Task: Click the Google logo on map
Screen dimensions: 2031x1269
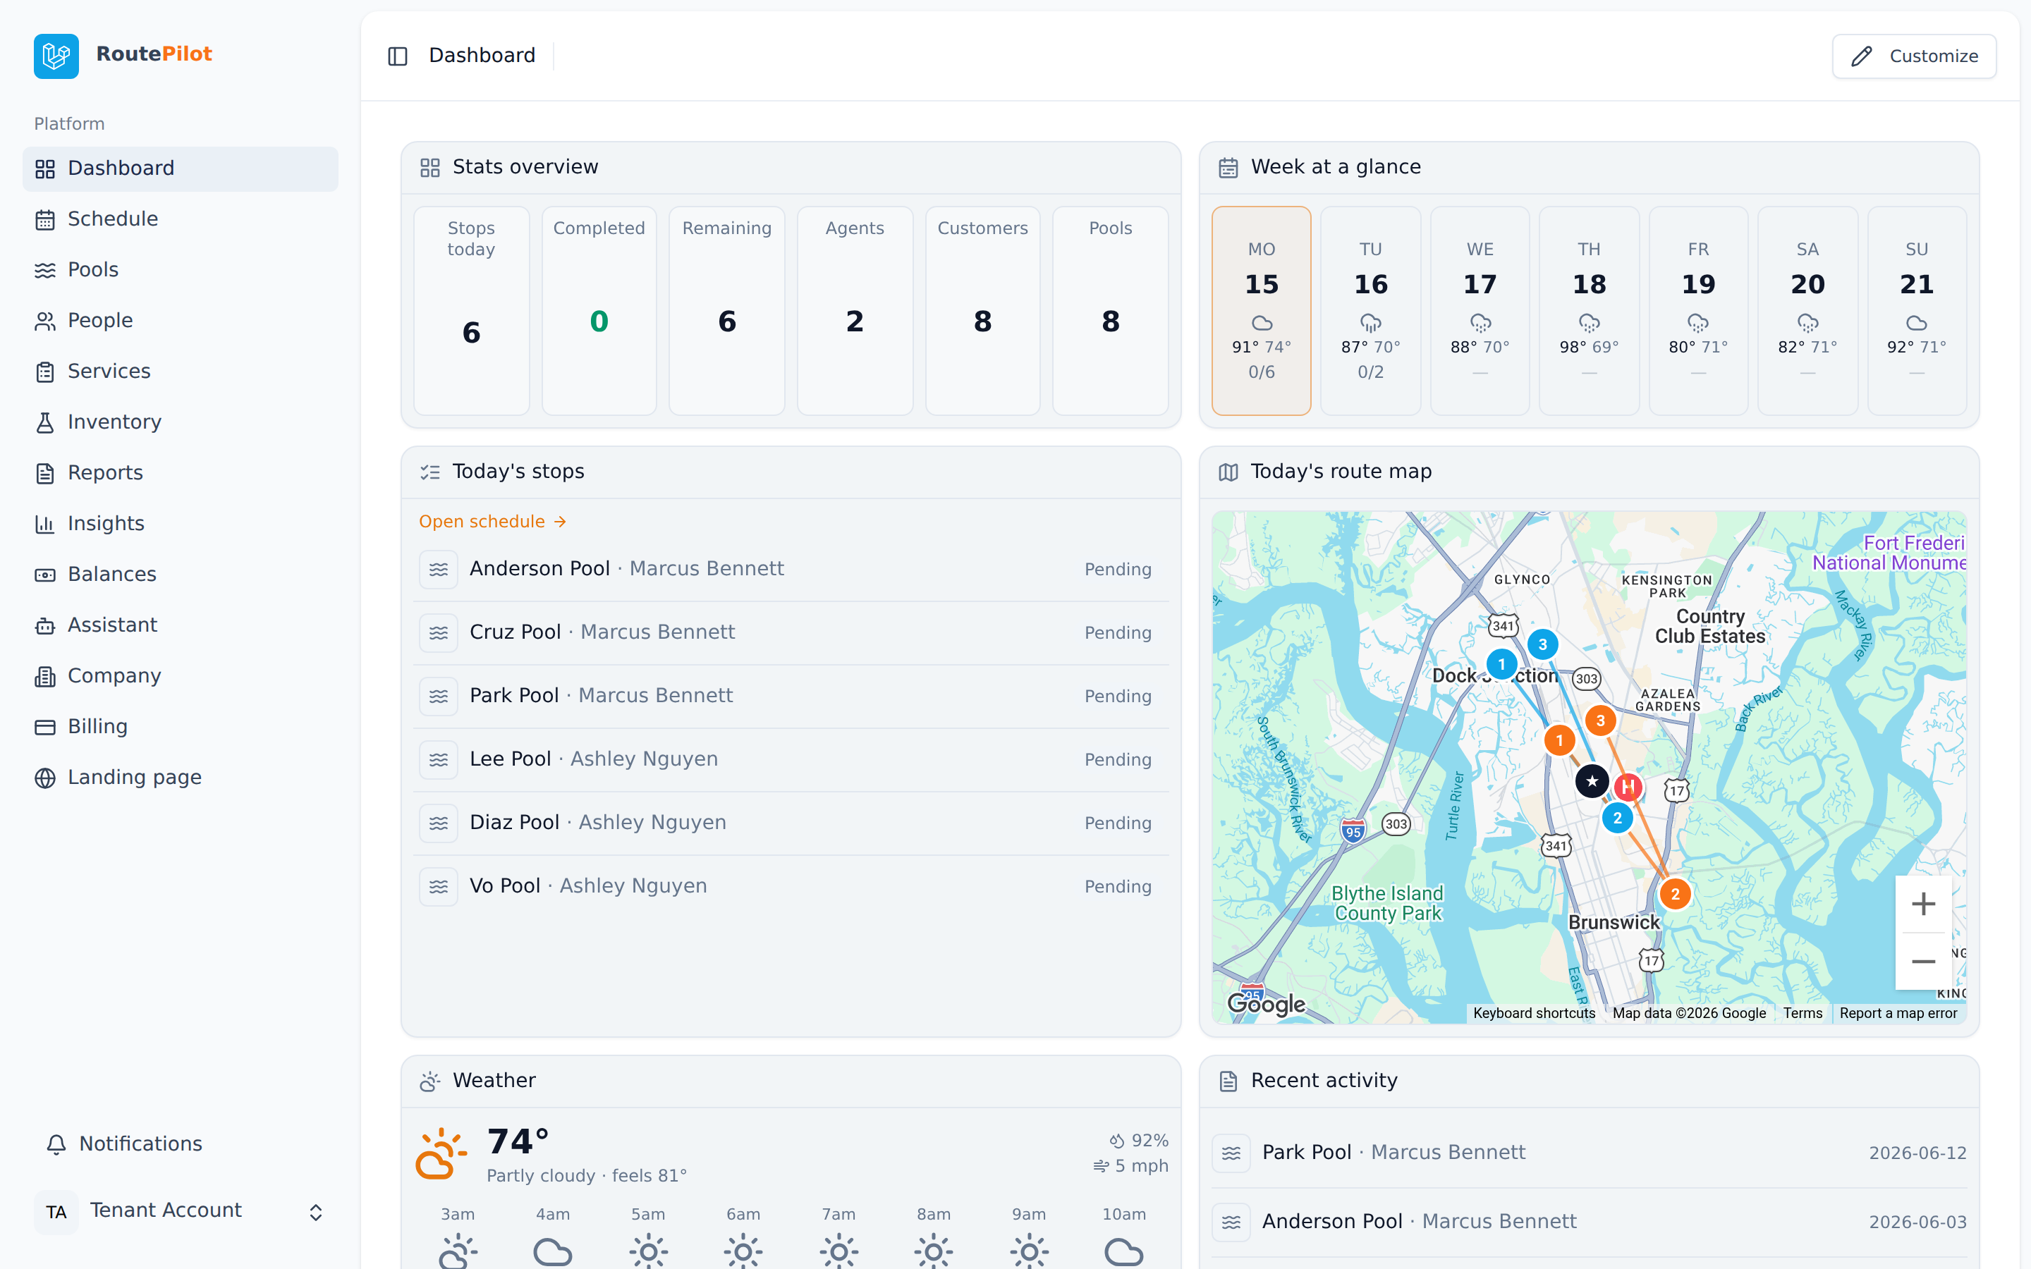Action: click(x=1266, y=1004)
